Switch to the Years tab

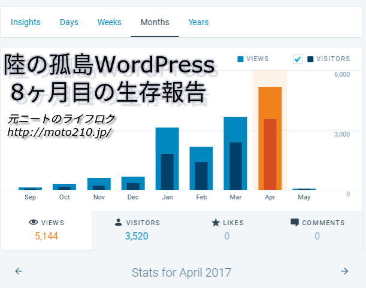click(x=198, y=22)
